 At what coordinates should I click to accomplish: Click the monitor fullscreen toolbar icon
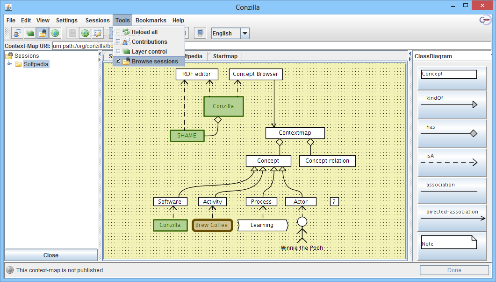point(200,33)
